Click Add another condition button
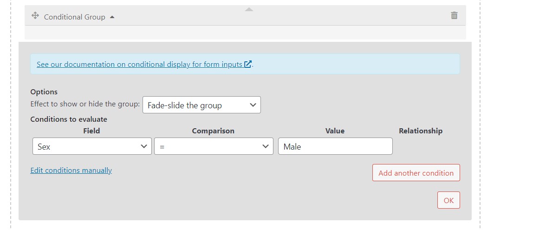The width and height of the screenshot is (539, 230). (x=416, y=172)
